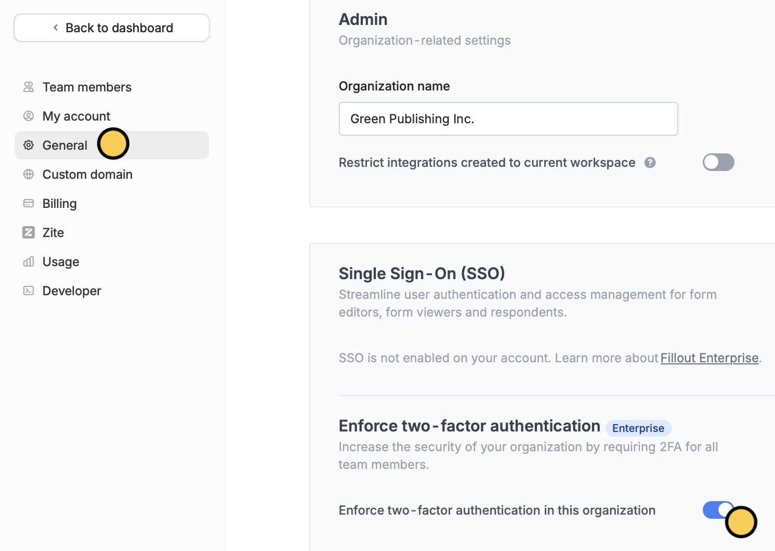Click the My account user icon
Image resolution: width=775 pixels, height=551 pixels.
[x=29, y=116]
